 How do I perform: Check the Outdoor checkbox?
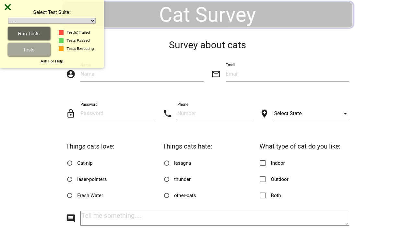[x=263, y=179]
